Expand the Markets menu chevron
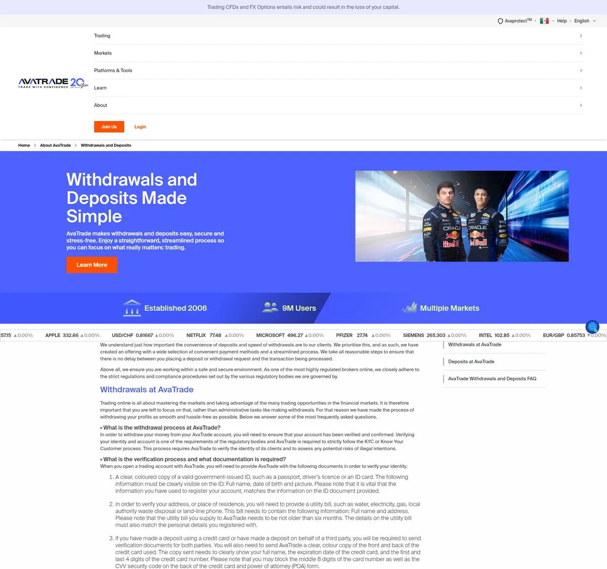Viewport: 607px width, 569px height. (581, 53)
